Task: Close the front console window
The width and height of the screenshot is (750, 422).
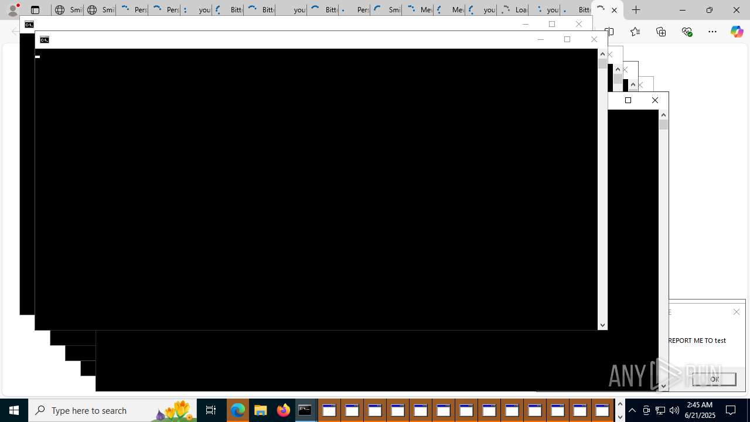Action: click(x=594, y=40)
